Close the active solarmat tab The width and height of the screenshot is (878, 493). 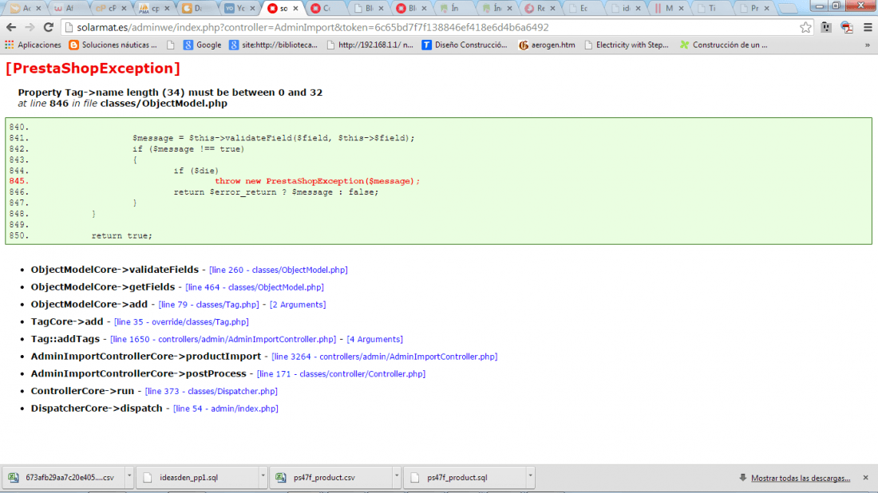pos(295,9)
